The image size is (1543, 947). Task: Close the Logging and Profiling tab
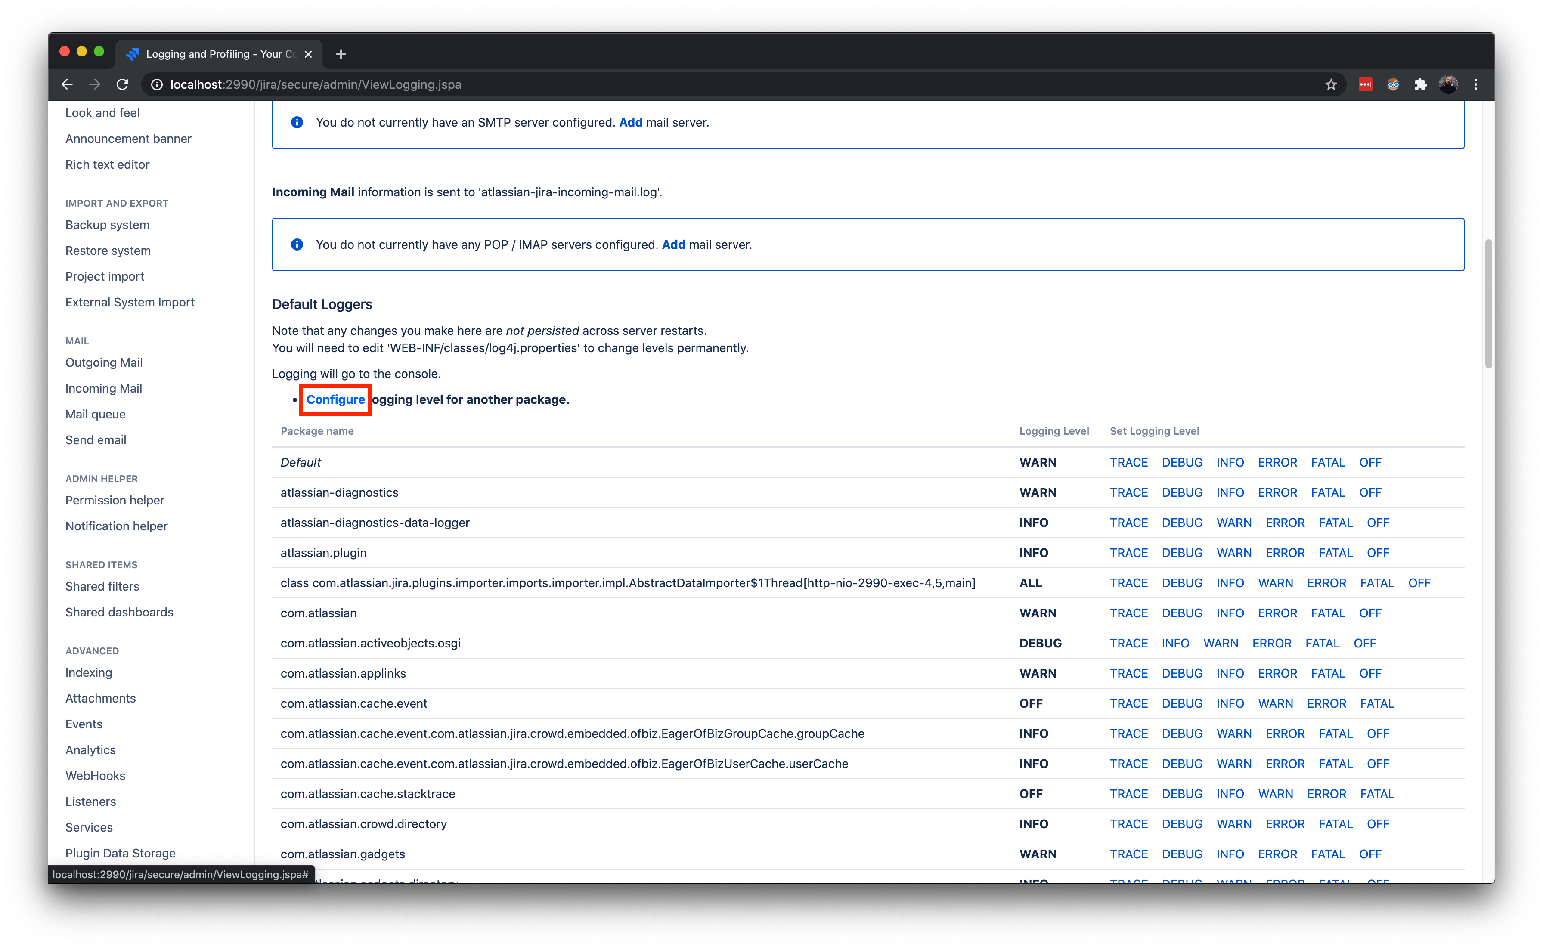click(308, 55)
